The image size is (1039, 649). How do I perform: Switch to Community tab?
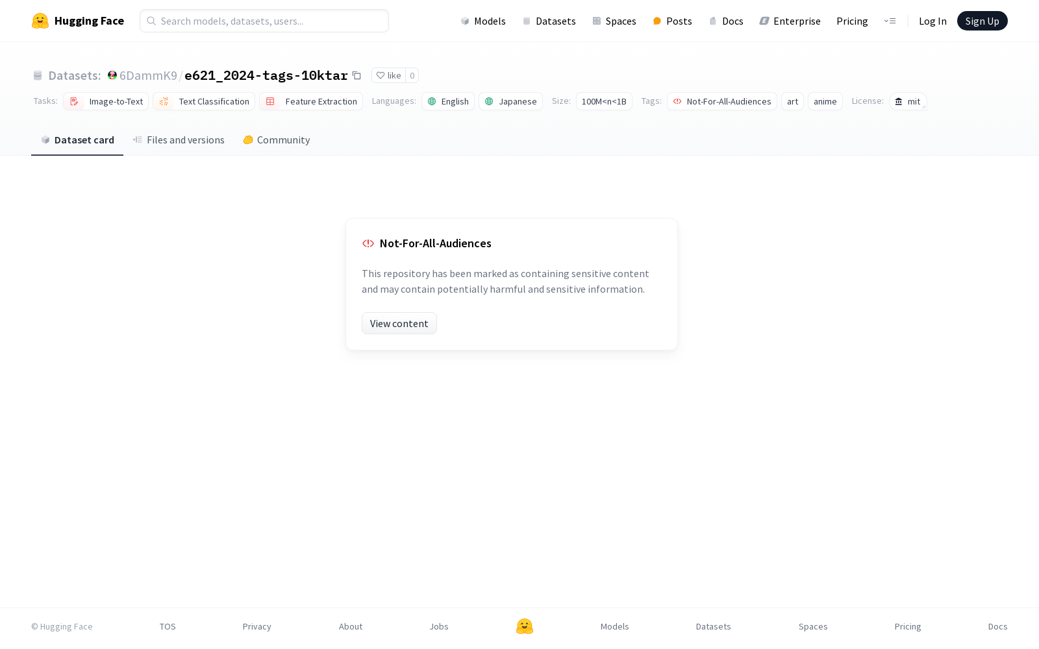(276, 140)
